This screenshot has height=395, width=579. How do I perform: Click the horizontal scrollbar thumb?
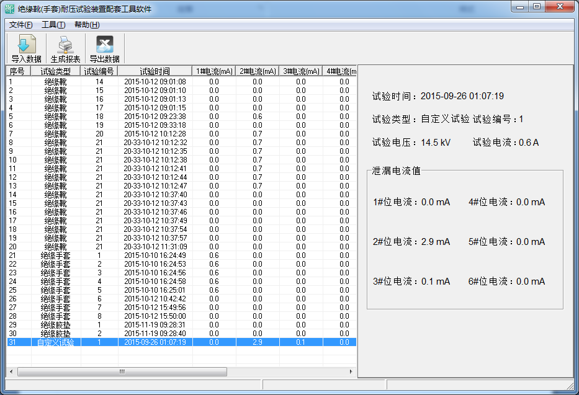pos(122,372)
